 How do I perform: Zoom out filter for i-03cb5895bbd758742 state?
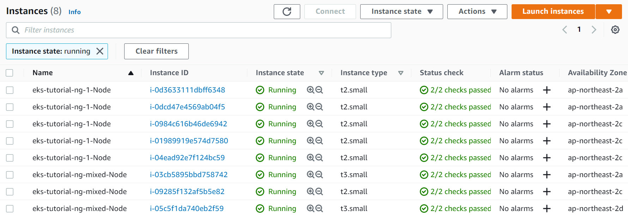pyautogui.click(x=319, y=175)
